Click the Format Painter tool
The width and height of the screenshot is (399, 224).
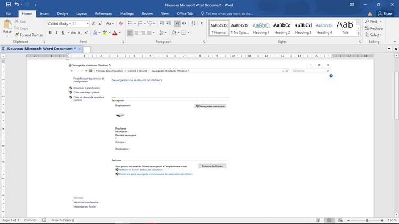pos(29,35)
